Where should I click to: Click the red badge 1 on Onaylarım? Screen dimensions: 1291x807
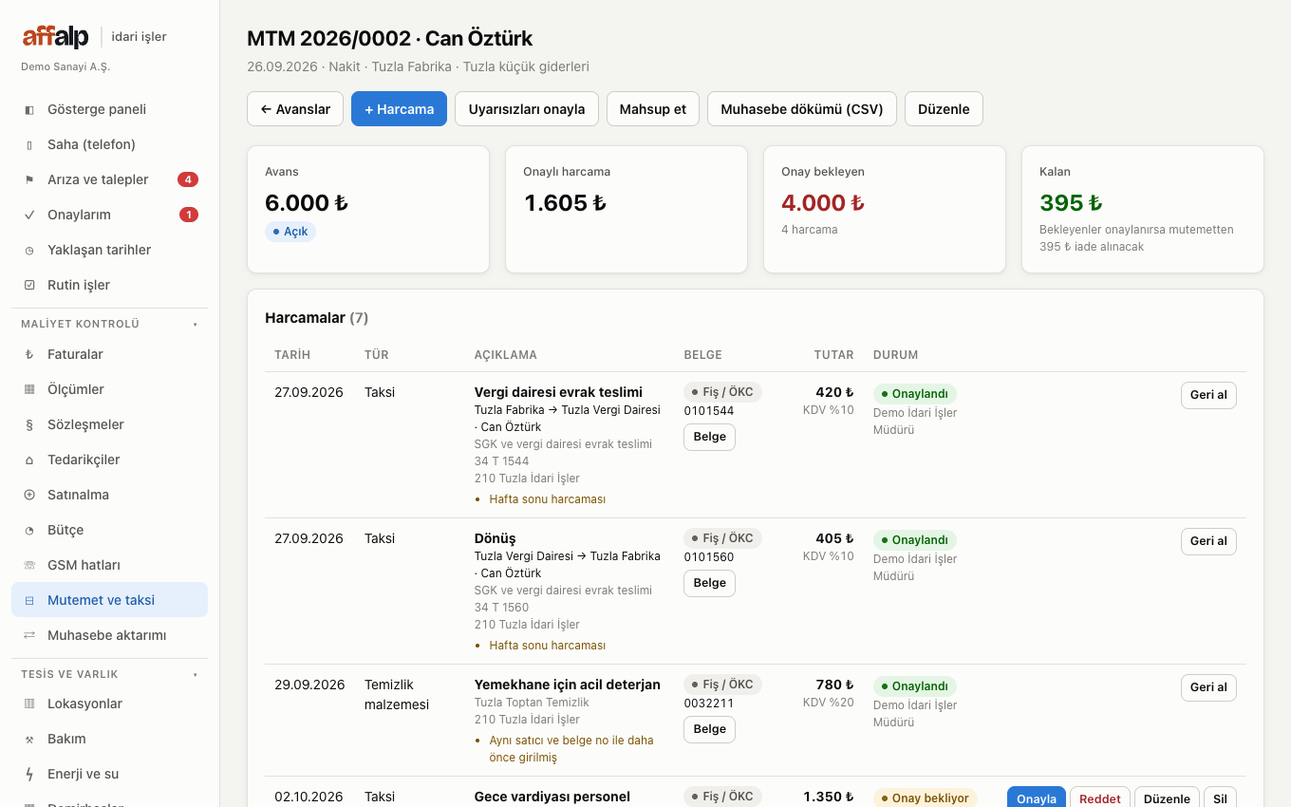(x=189, y=215)
